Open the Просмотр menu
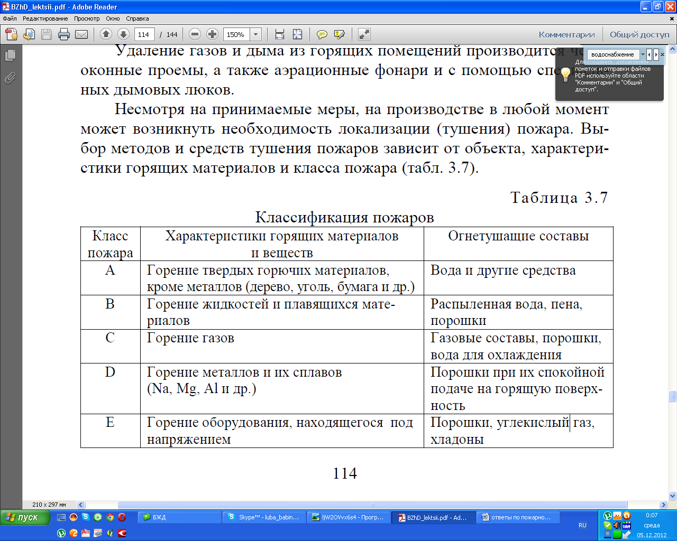The width and height of the screenshot is (677, 541). click(x=87, y=18)
